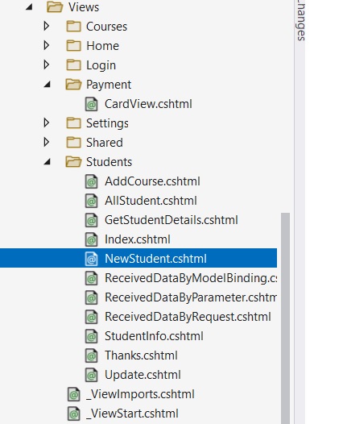Click the Thanks.cshtml file icon

pos(91,355)
